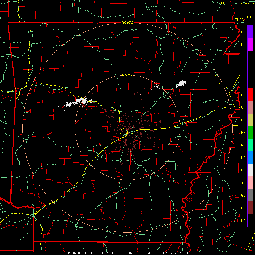Screen dimensions: 255x255
Task: Click the RA legend label
Action: click(x=243, y=145)
